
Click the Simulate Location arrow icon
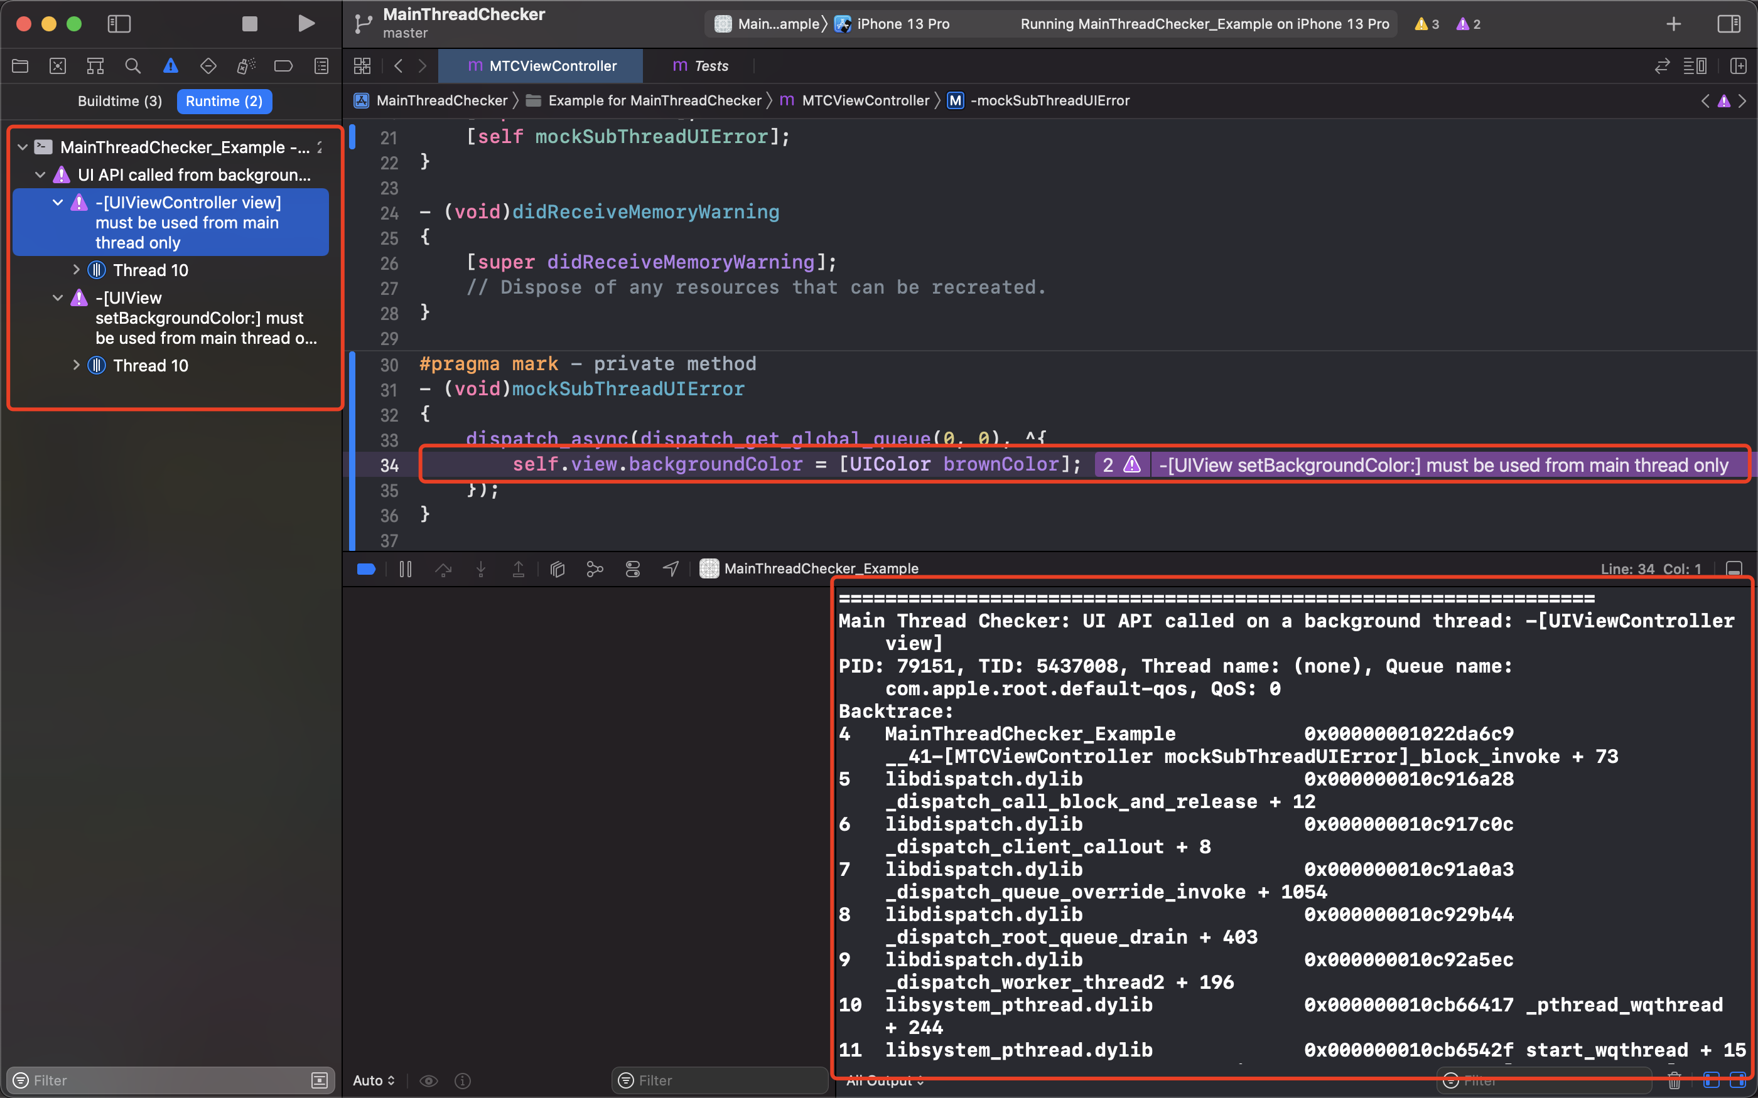(x=671, y=569)
